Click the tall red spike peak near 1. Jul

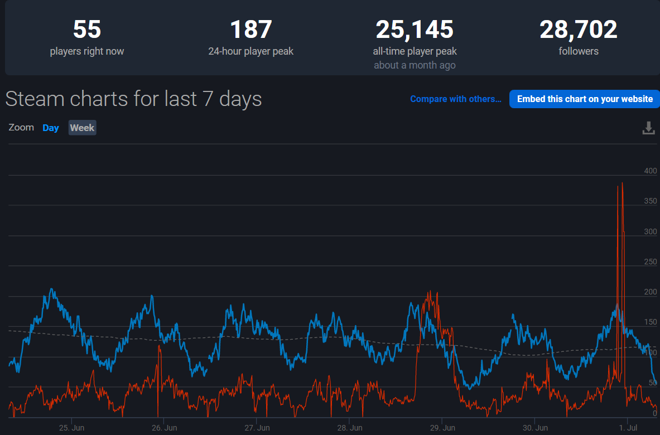(622, 183)
